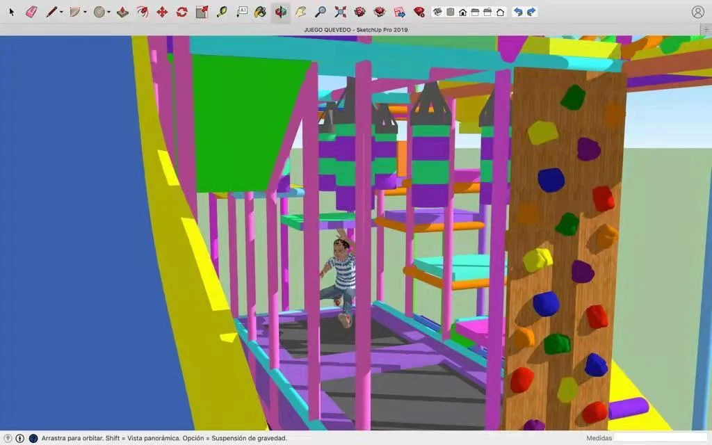Click the Zoom Extents tool
This screenshot has width=712, height=445.
point(340,12)
